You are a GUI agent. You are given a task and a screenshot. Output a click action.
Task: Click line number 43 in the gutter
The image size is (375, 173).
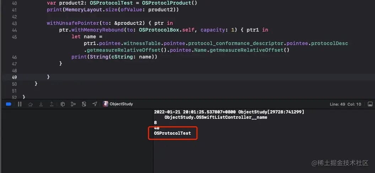pyautogui.click(x=14, y=23)
